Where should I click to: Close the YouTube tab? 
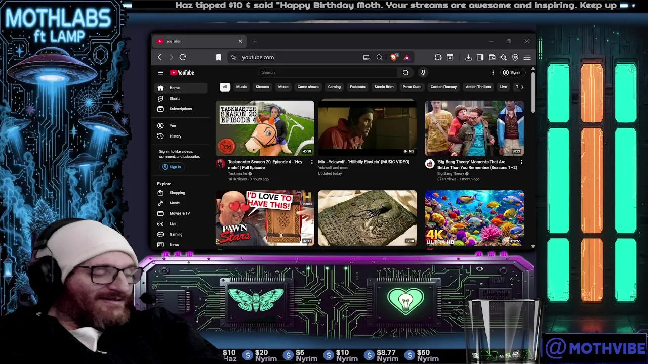pyautogui.click(x=240, y=41)
